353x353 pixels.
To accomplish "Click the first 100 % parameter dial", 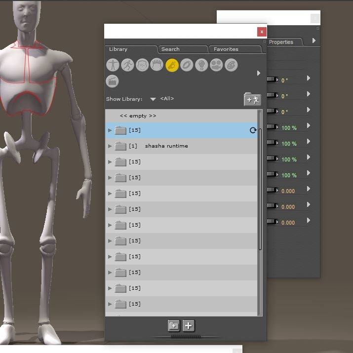I will [273, 128].
